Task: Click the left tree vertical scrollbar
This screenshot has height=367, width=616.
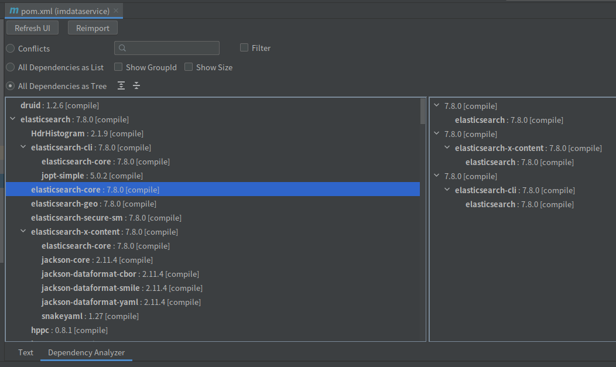Action: coord(423,111)
